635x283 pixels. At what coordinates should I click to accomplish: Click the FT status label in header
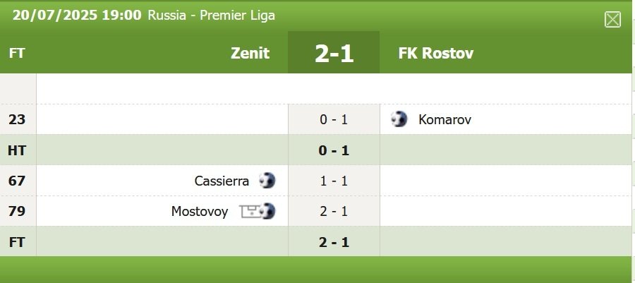click(17, 53)
